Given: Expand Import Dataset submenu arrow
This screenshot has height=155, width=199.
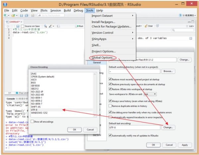Looking at the screenshot, I should (x=133, y=15).
